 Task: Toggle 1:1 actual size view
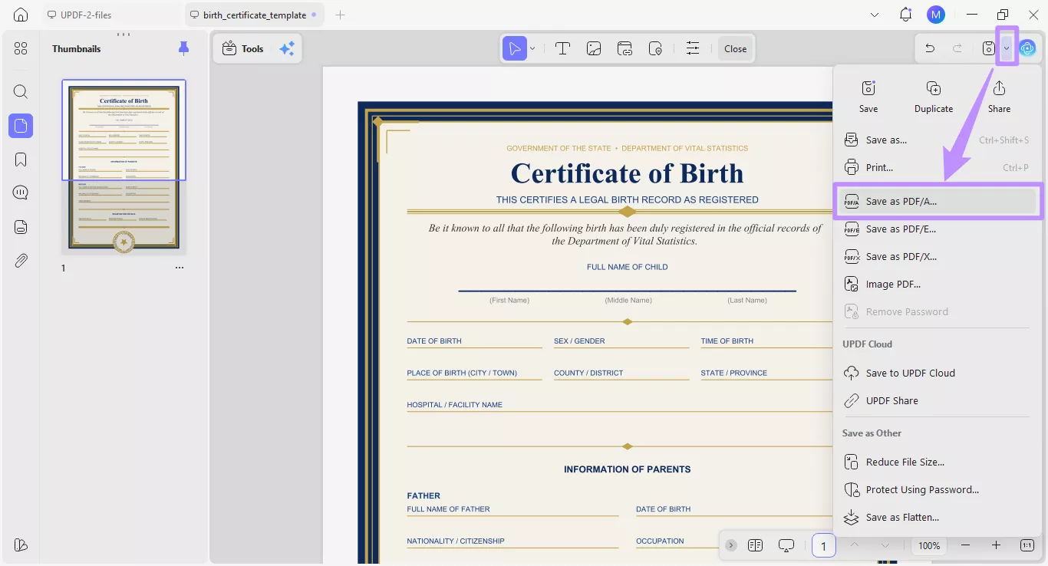(x=1026, y=545)
